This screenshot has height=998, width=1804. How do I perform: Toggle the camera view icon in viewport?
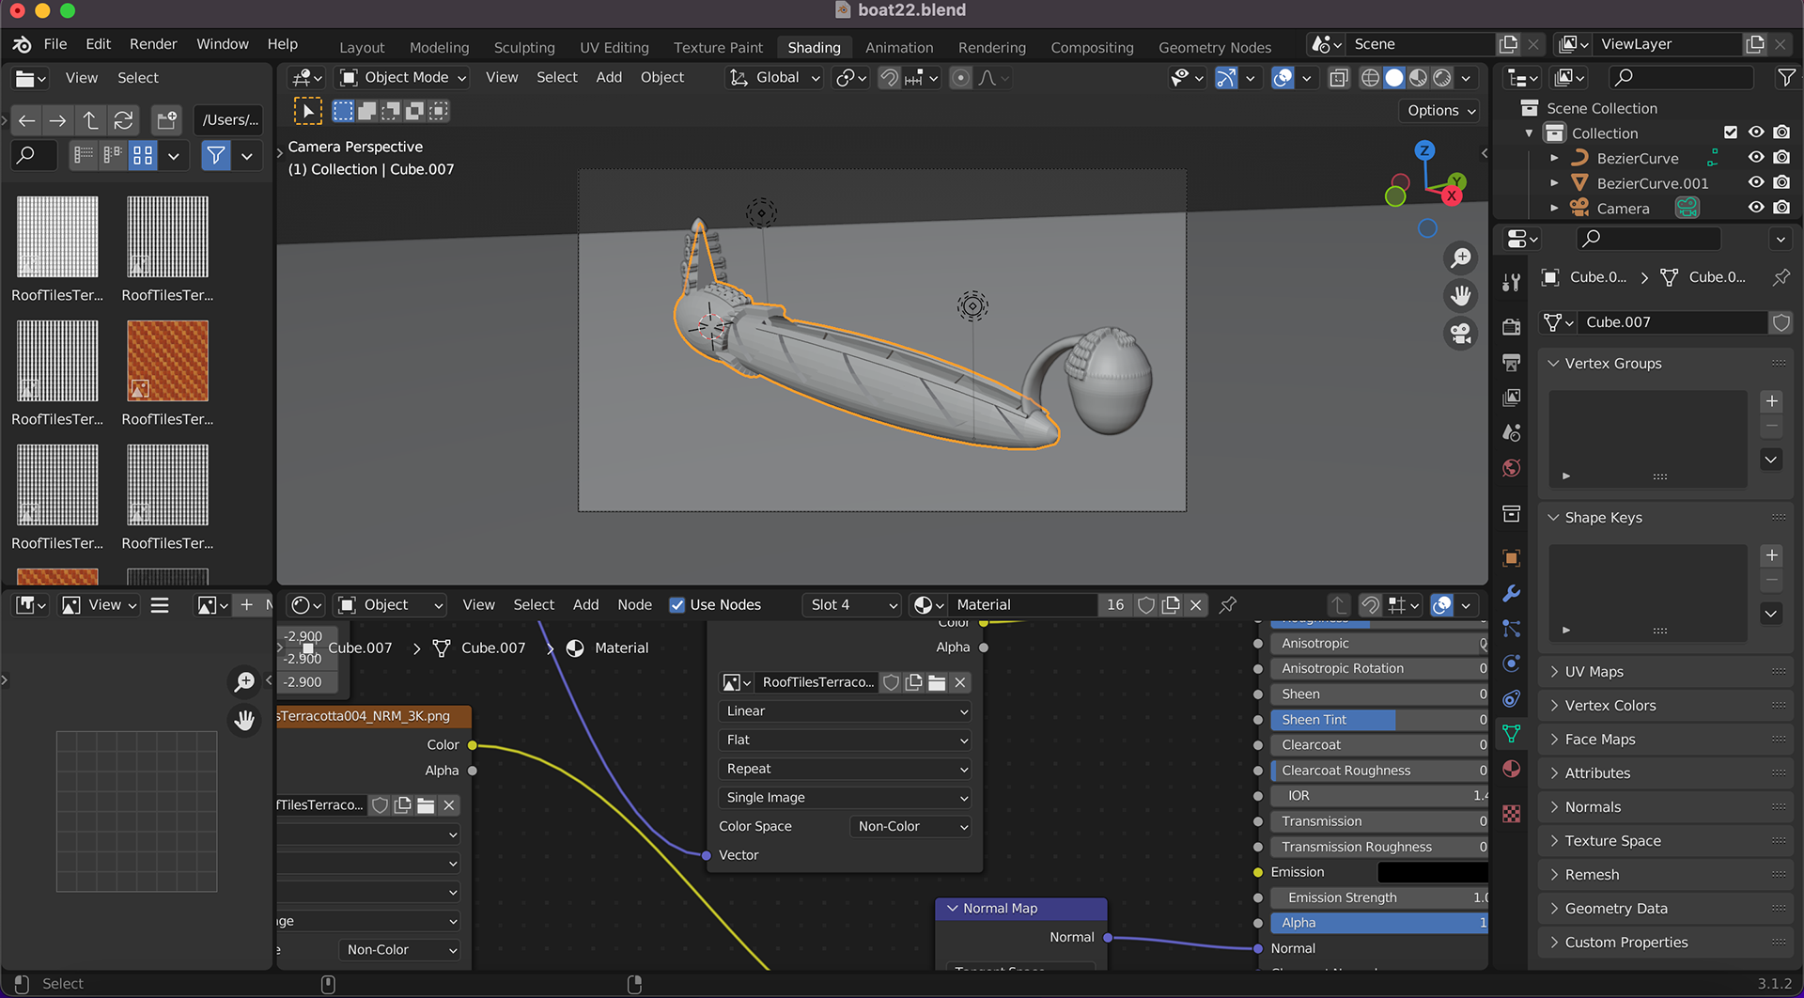pyautogui.click(x=1461, y=334)
